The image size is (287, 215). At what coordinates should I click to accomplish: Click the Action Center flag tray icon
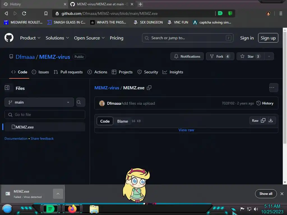click(x=242, y=209)
